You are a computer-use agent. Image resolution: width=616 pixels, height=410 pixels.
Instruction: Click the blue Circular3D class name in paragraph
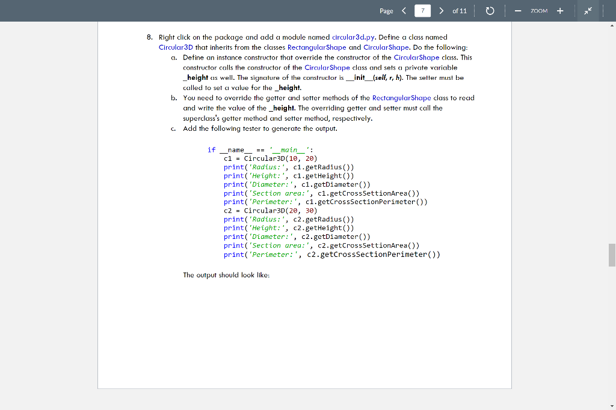(x=176, y=47)
